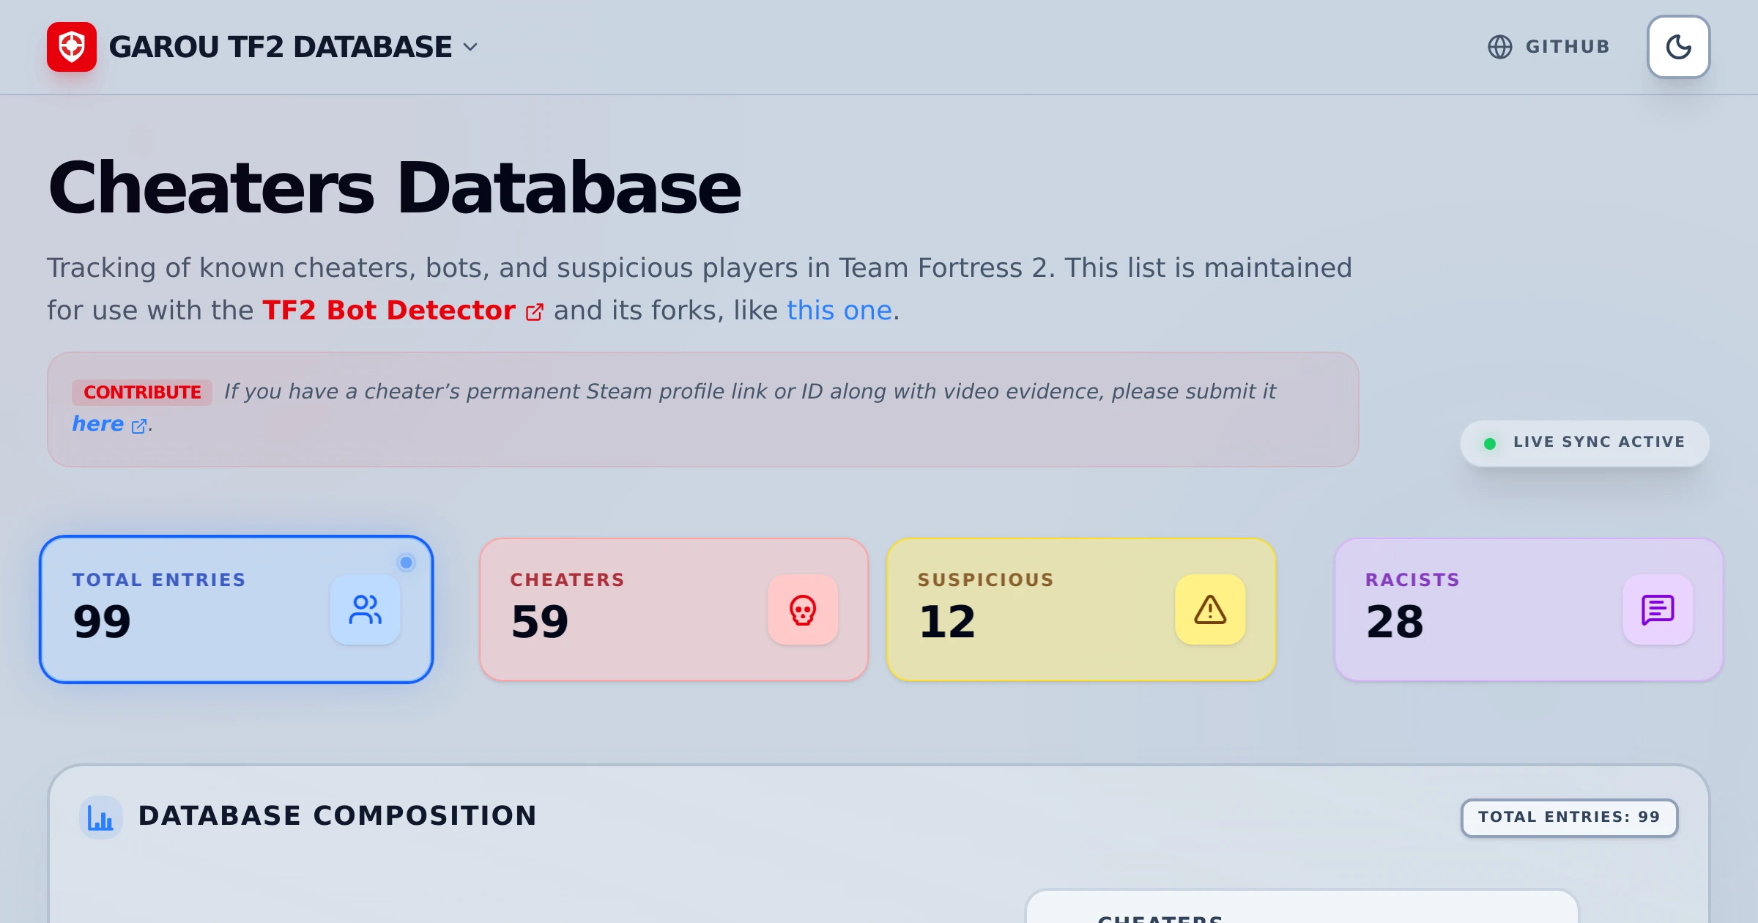This screenshot has height=923, width=1758.
Task: Click the warning triangle icon in Suspicious card
Action: pyautogui.click(x=1210, y=609)
